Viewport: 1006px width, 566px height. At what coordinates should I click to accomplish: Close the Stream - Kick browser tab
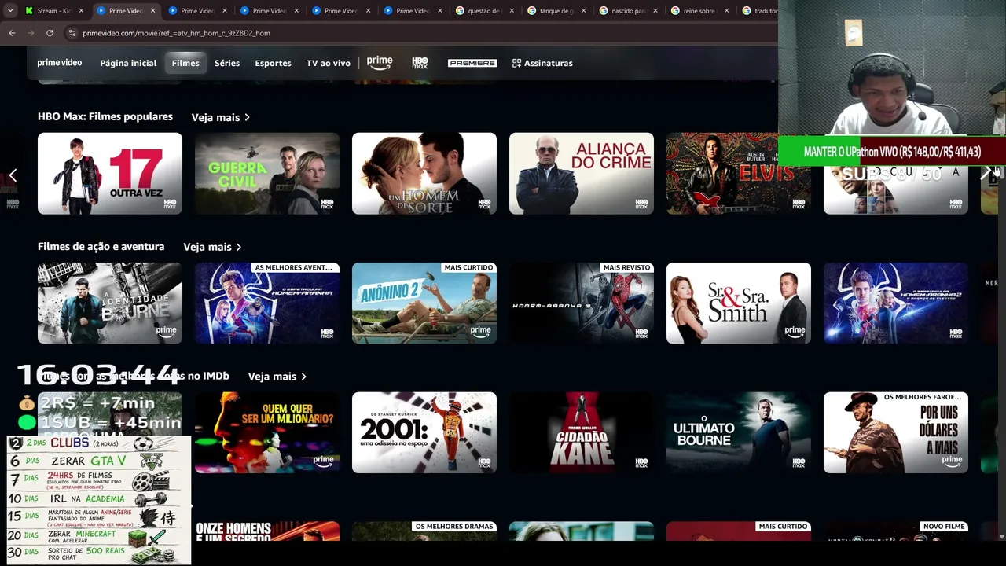(81, 11)
